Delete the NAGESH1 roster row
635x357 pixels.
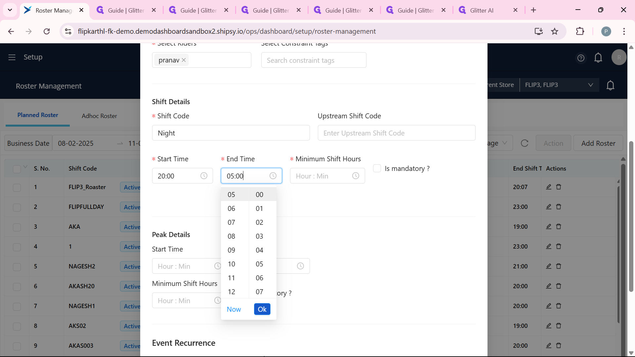559,306
